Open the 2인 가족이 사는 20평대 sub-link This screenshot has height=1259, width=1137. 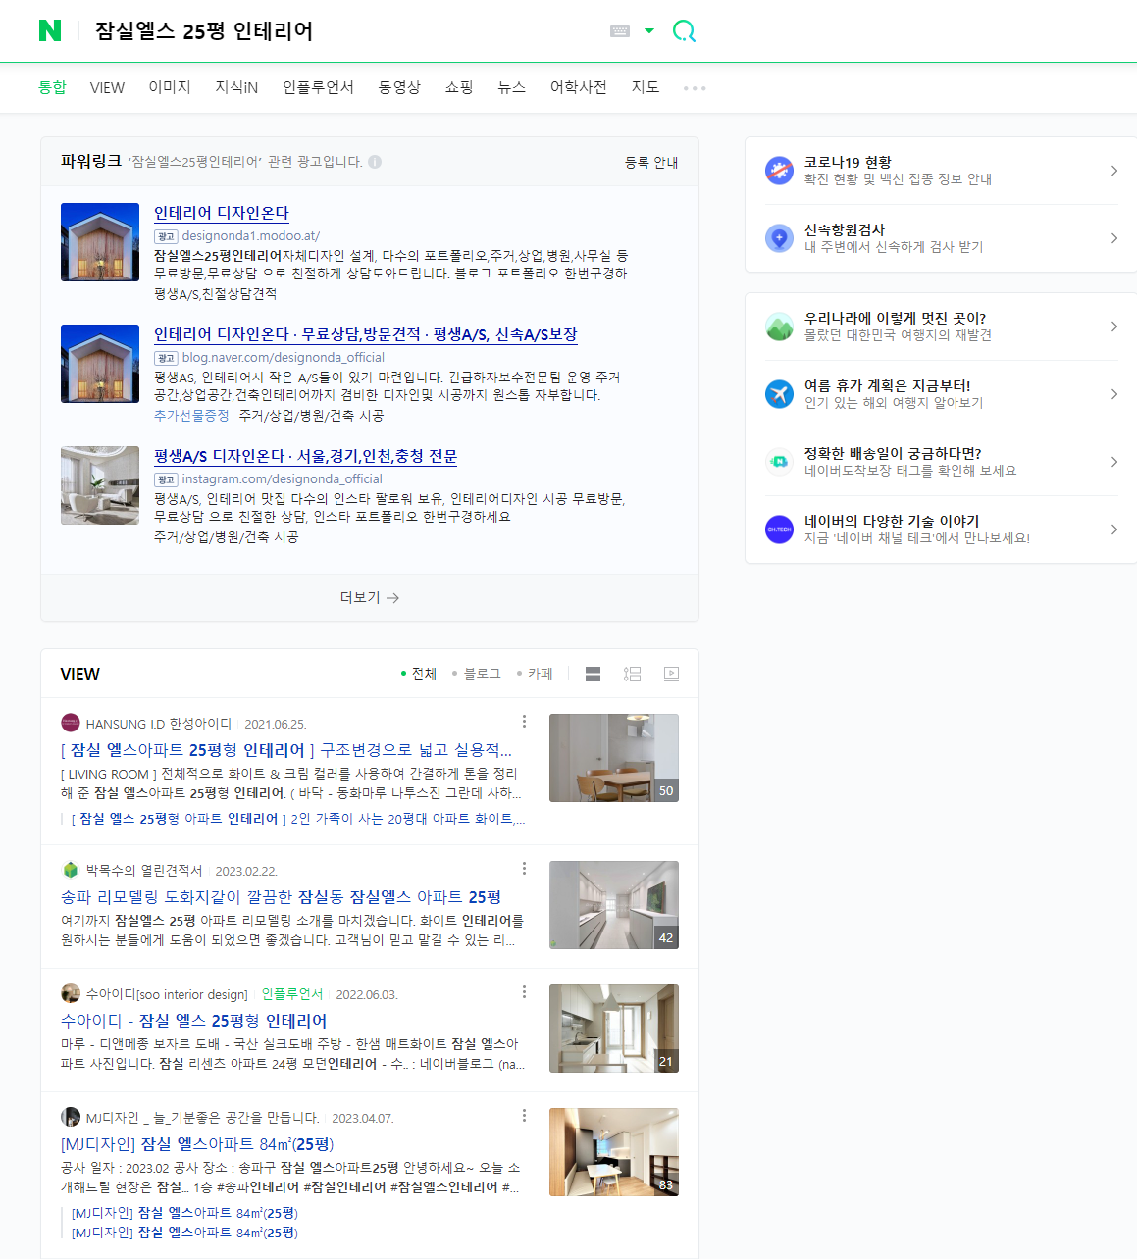(x=298, y=819)
